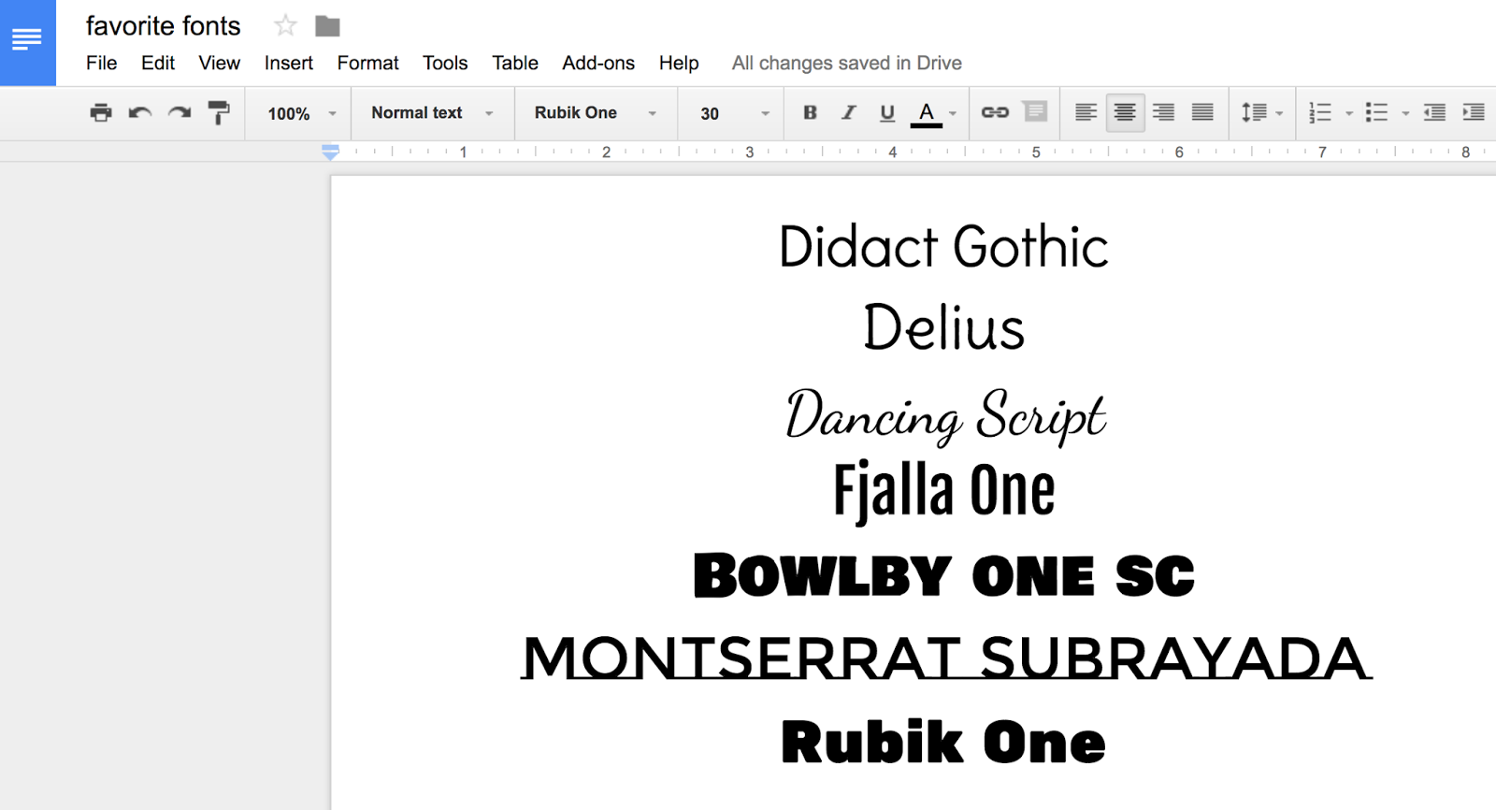Click the left indent marker on ruler
The height and width of the screenshot is (810, 1496).
[x=330, y=152]
